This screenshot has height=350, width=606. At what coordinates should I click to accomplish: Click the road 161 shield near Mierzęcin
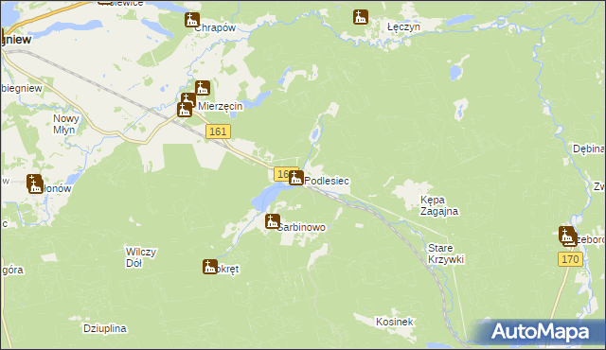click(218, 131)
